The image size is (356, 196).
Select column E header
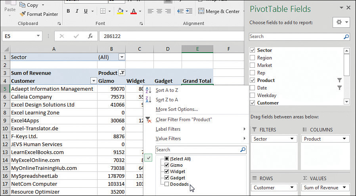pyautogui.click(x=197, y=49)
